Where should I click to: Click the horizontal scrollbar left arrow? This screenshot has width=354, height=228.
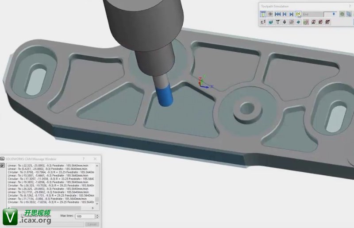click(x=9, y=208)
